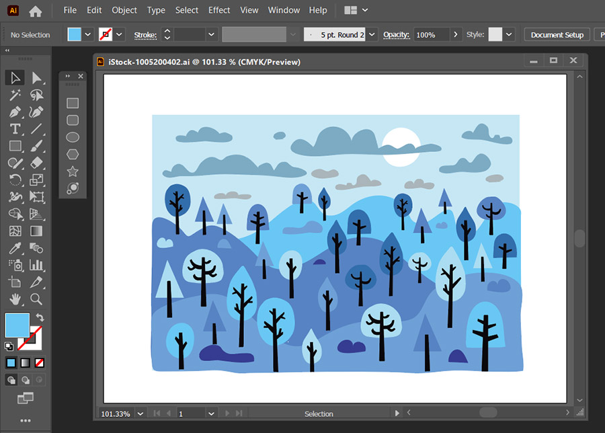Pick the Paintbrush tool

click(x=37, y=145)
